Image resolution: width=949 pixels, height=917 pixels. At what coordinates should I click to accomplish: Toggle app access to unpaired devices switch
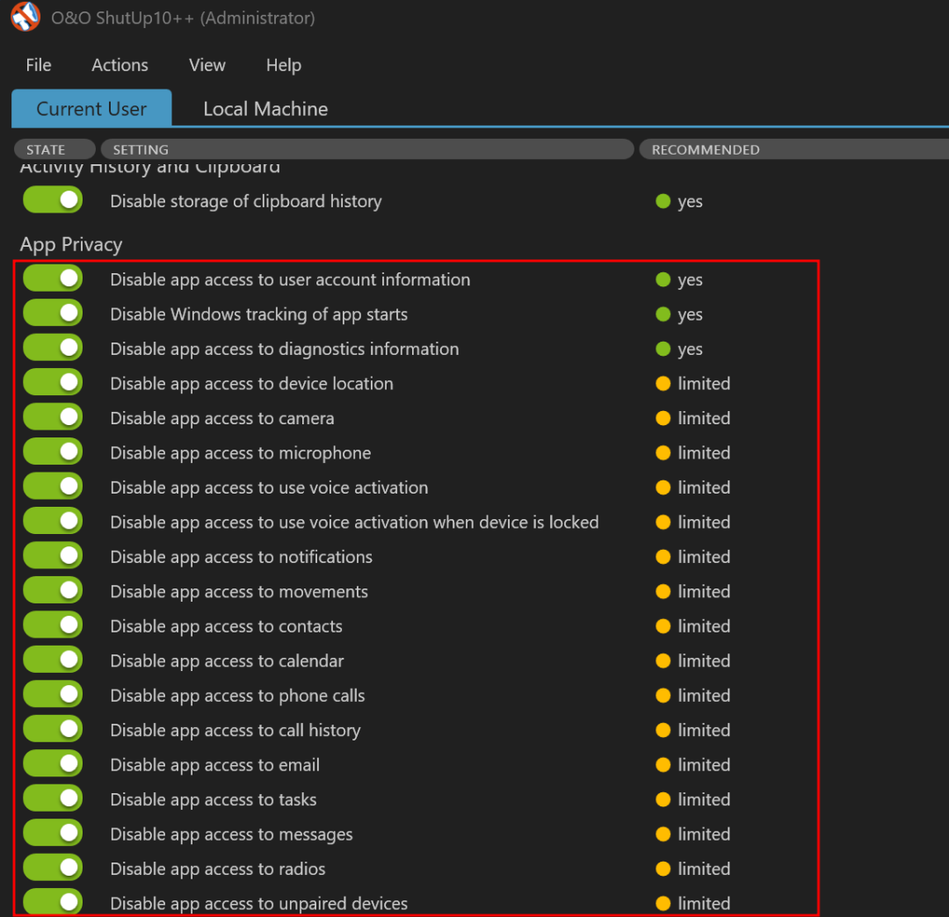[x=53, y=902]
